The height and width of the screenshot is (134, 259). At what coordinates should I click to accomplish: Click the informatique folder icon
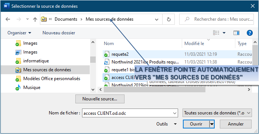18,61
